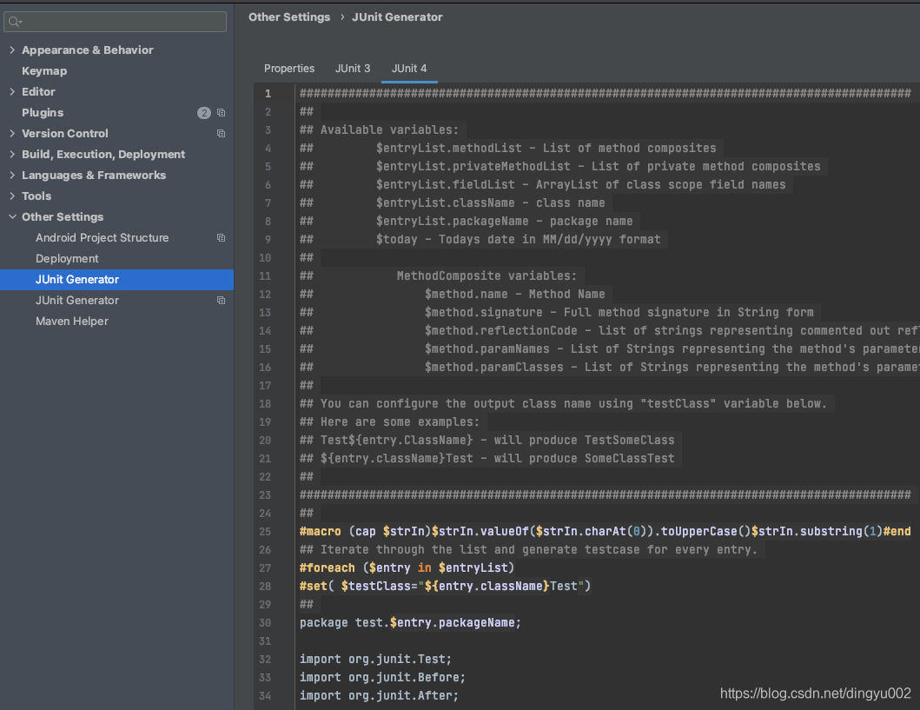Image resolution: width=920 pixels, height=710 pixels.
Task: Click the "#macro (cap $strIn)" line
Action: (605, 531)
